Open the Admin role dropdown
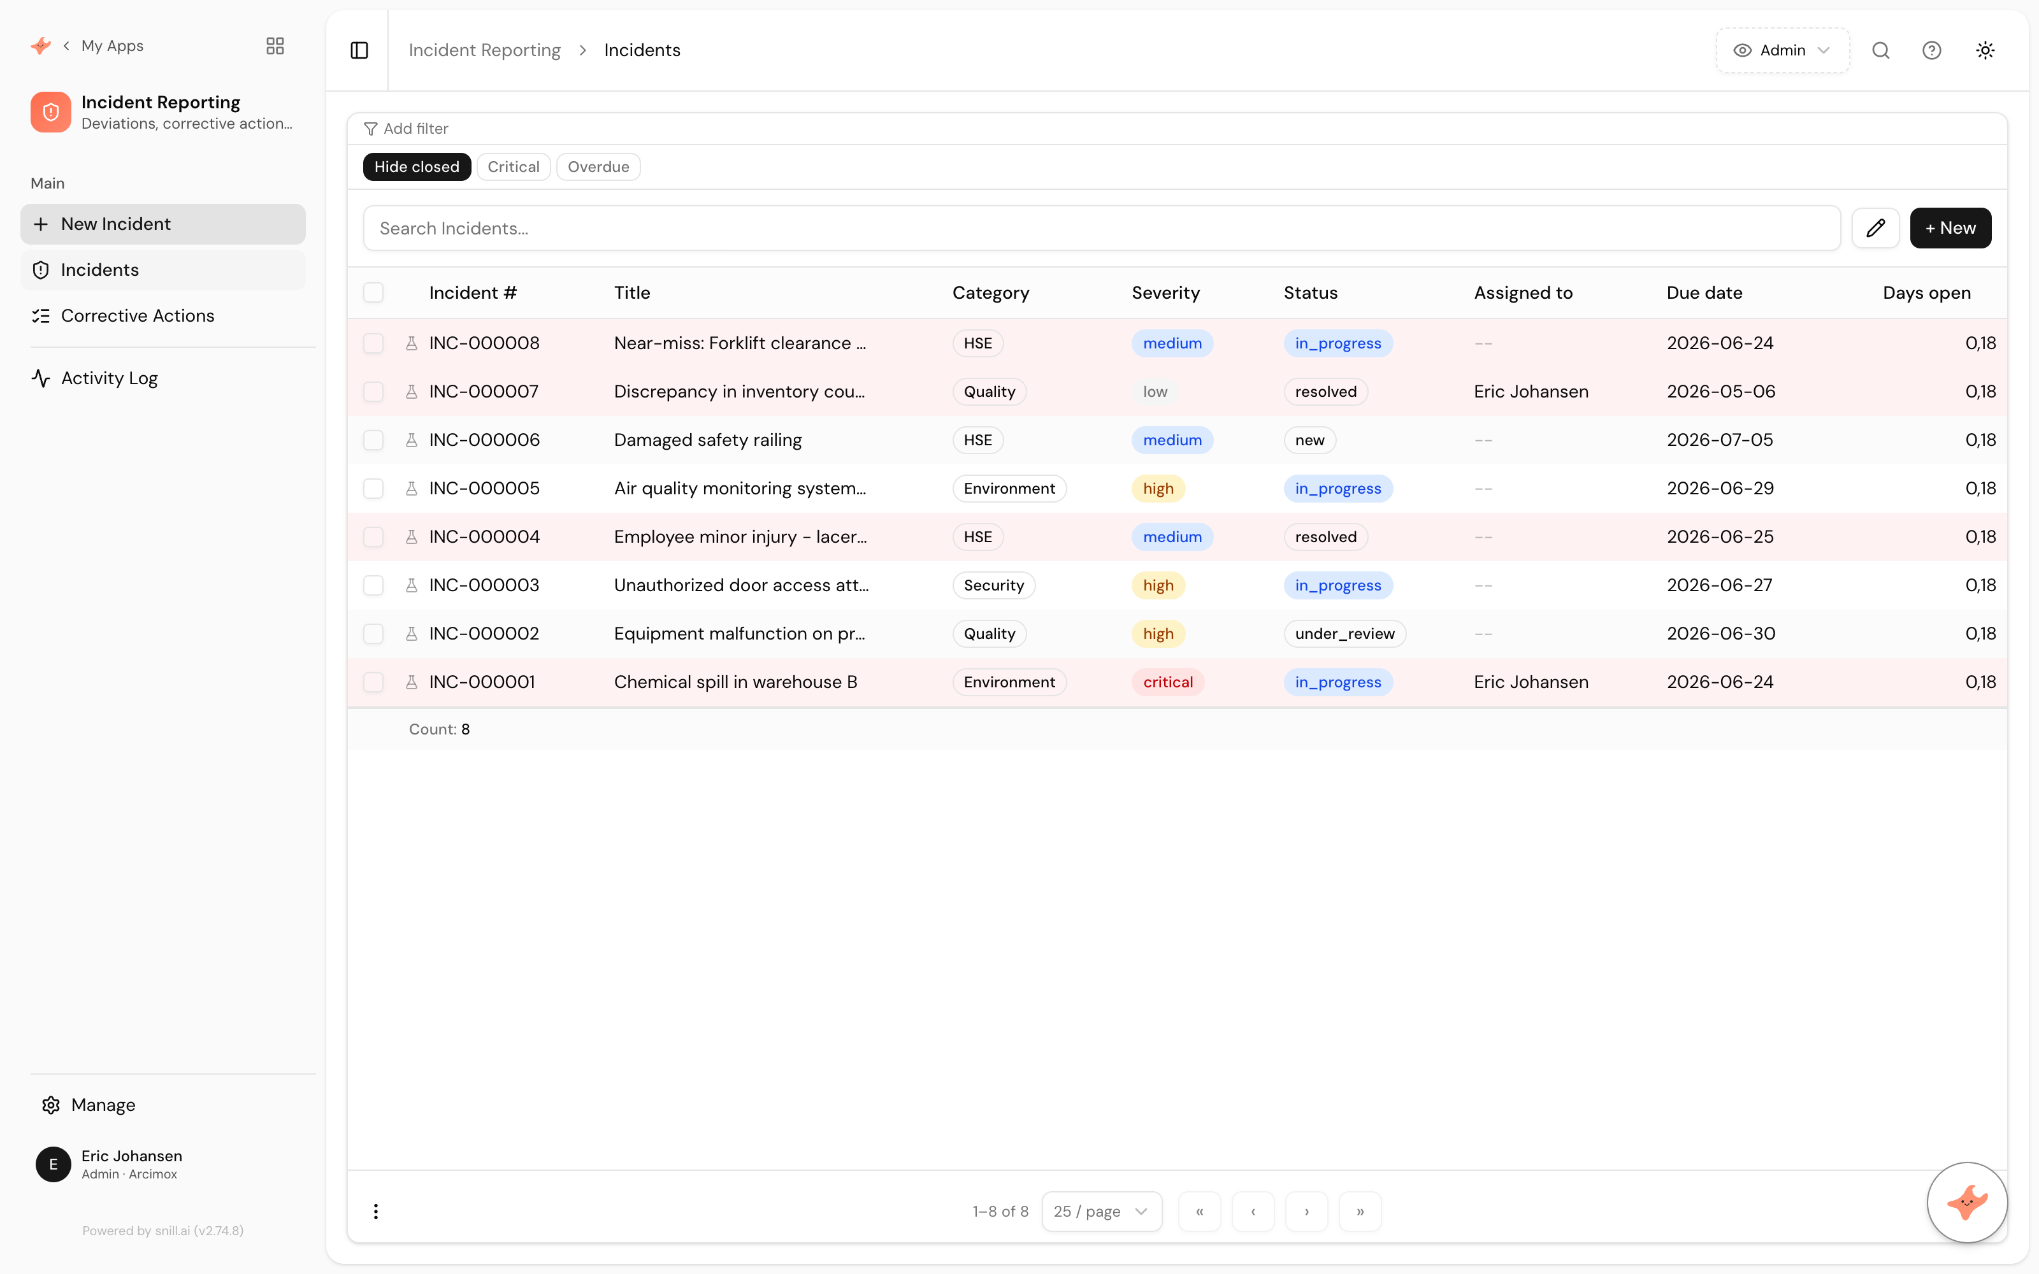The width and height of the screenshot is (2039, 1274). click(1782, 50)
